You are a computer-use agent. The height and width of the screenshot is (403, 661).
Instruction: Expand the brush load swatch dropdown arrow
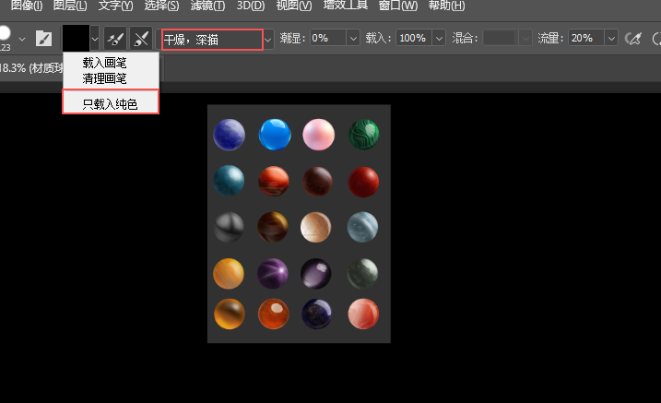(95, 39)
